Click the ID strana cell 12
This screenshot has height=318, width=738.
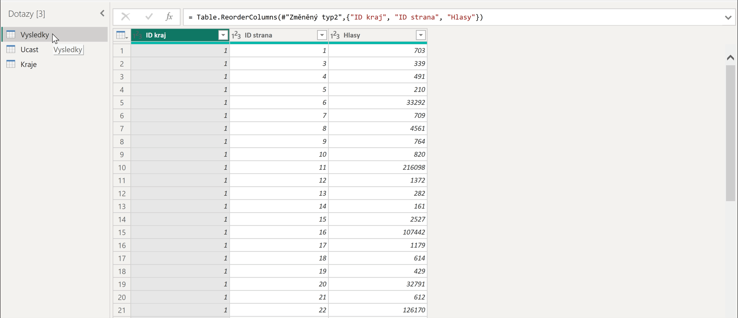pyautogui.click(x=279, y=180)
